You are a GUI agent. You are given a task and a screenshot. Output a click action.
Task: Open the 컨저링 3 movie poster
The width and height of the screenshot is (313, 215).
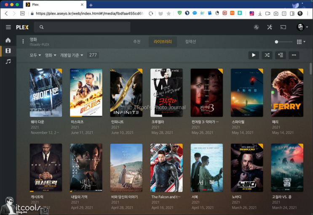207,93
